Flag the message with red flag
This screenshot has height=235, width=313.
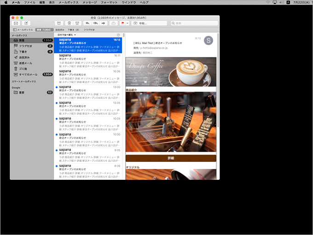[122, 23]
